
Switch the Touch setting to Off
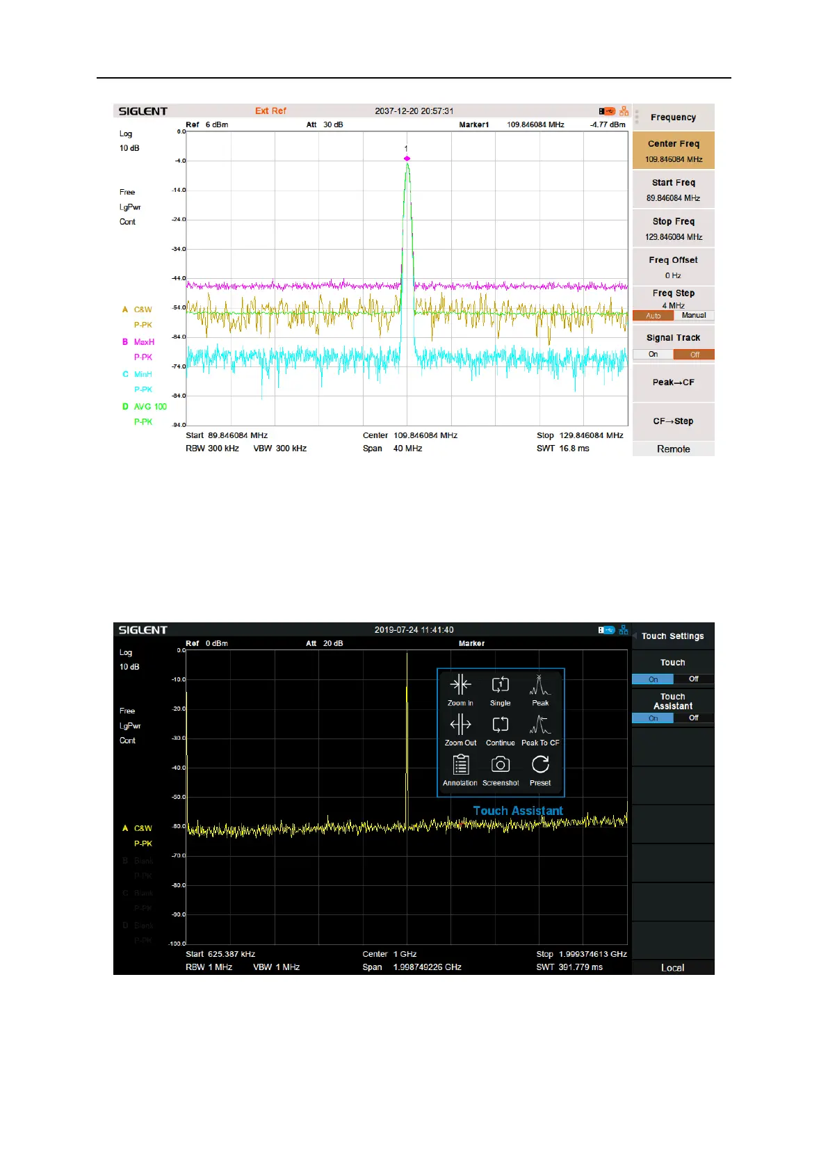(693, 679)
